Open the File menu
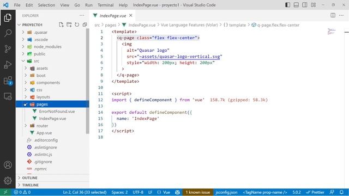 [17, 5]
